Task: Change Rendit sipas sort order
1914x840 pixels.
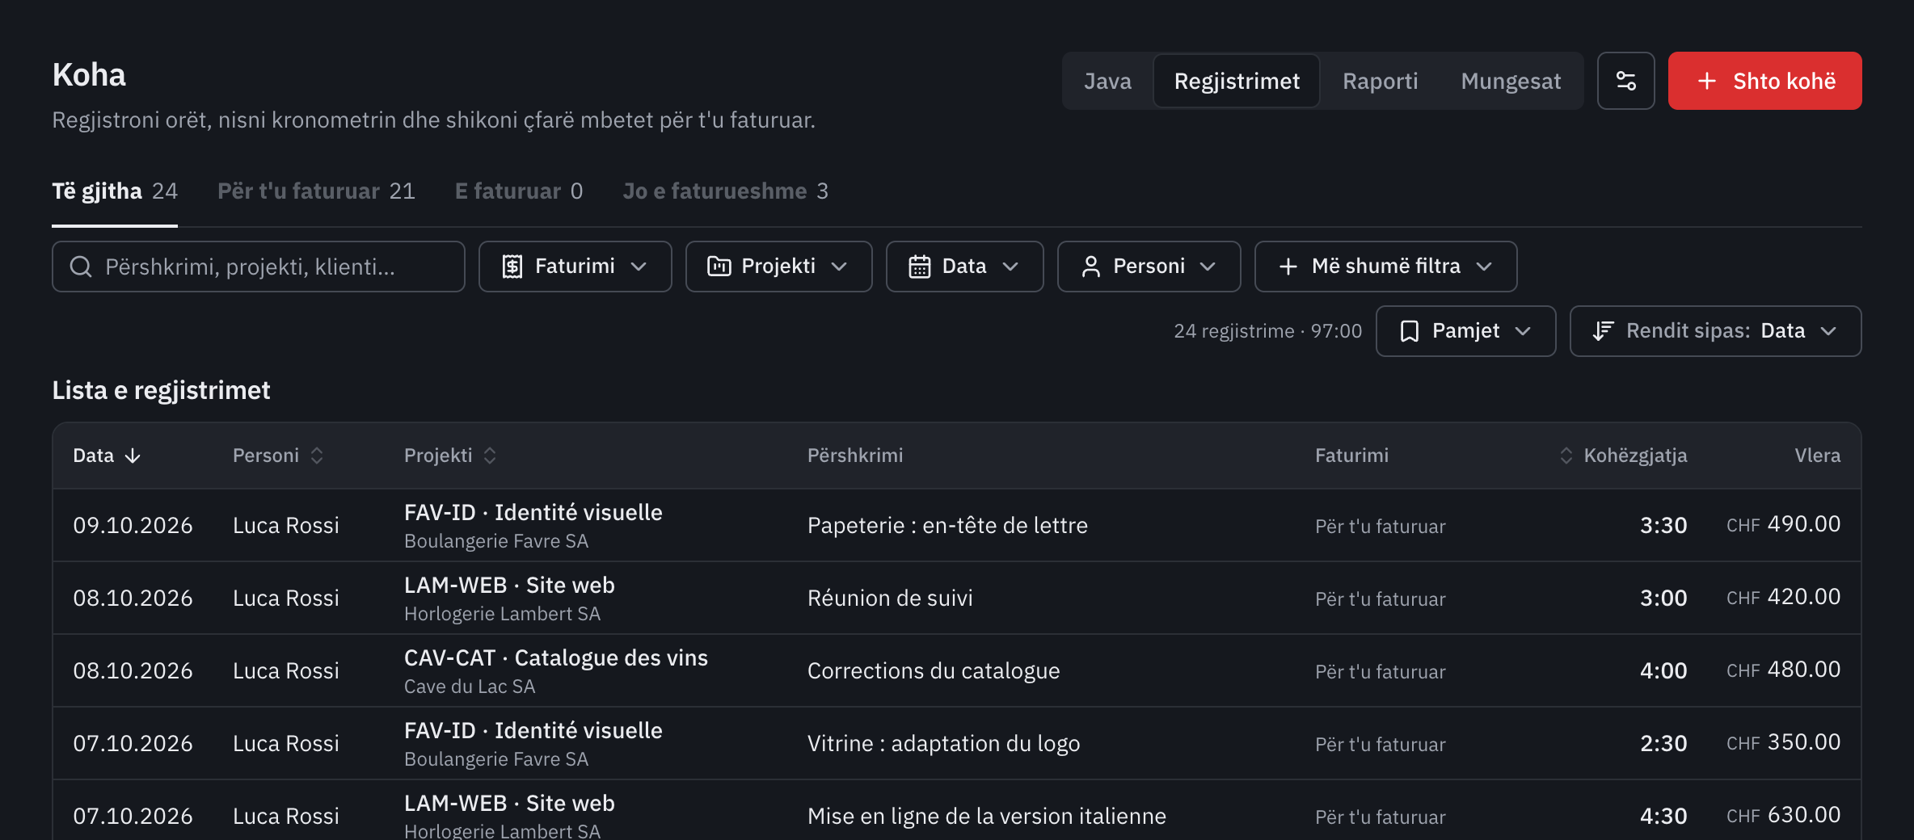Action: tap(1715, 331)
